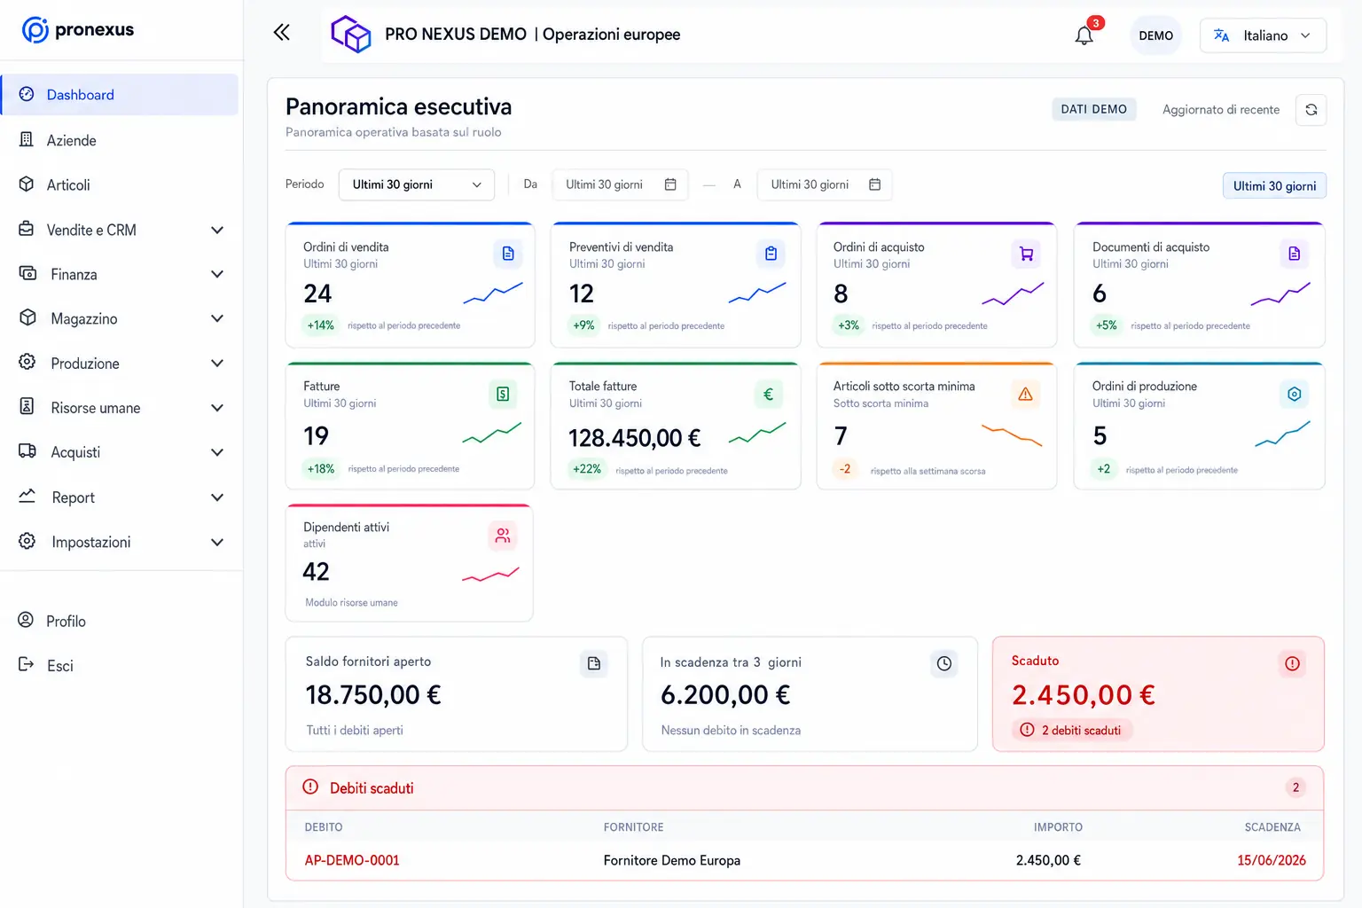Click icon in Saldo fornitori aperto card
Image resolution: width=1362 pixels, height=908 pixels.
coord(594,663)
